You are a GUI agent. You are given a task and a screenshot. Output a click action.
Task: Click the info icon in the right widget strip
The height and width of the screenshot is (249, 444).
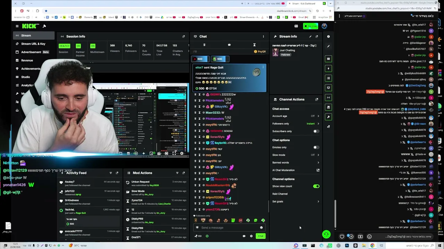(x=328, y=36)
